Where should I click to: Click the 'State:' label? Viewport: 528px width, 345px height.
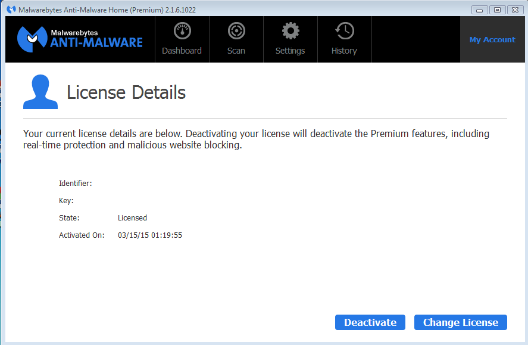tap(69, 218)
